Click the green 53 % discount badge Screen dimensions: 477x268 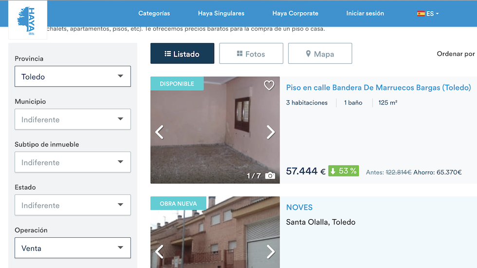[344, 171]
